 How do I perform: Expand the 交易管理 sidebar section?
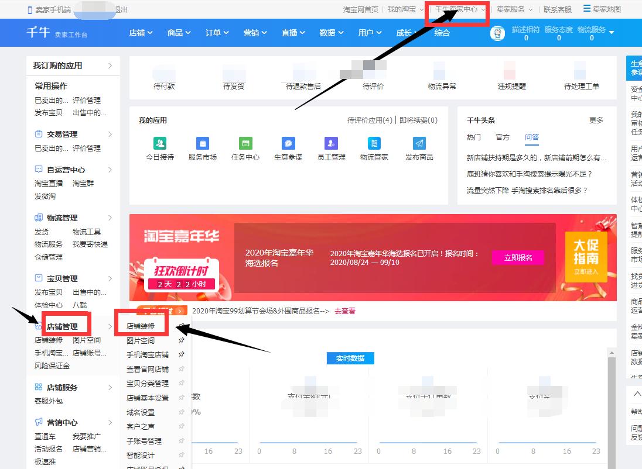pos(63,133)
